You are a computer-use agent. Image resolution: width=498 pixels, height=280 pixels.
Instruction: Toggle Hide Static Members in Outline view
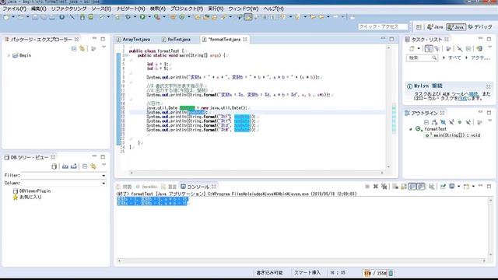(x=451, y=122)
